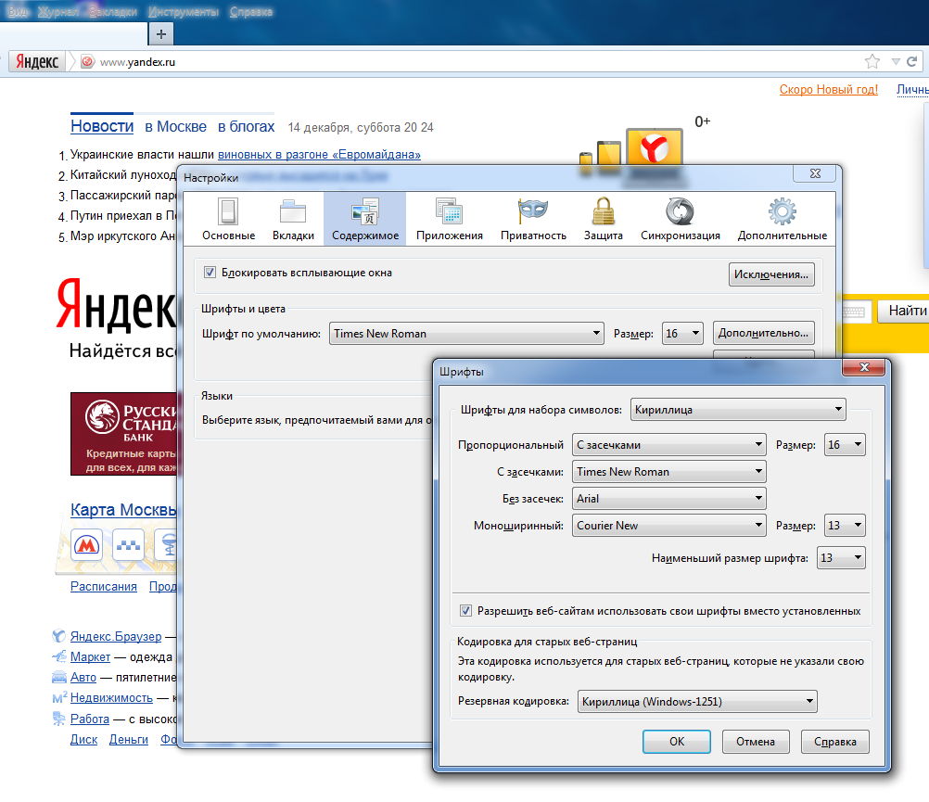Image resolution: width=929 pixels, height=802 pixels.
Task: Open the Дополнительные gear tab
Action: point(783,219)
